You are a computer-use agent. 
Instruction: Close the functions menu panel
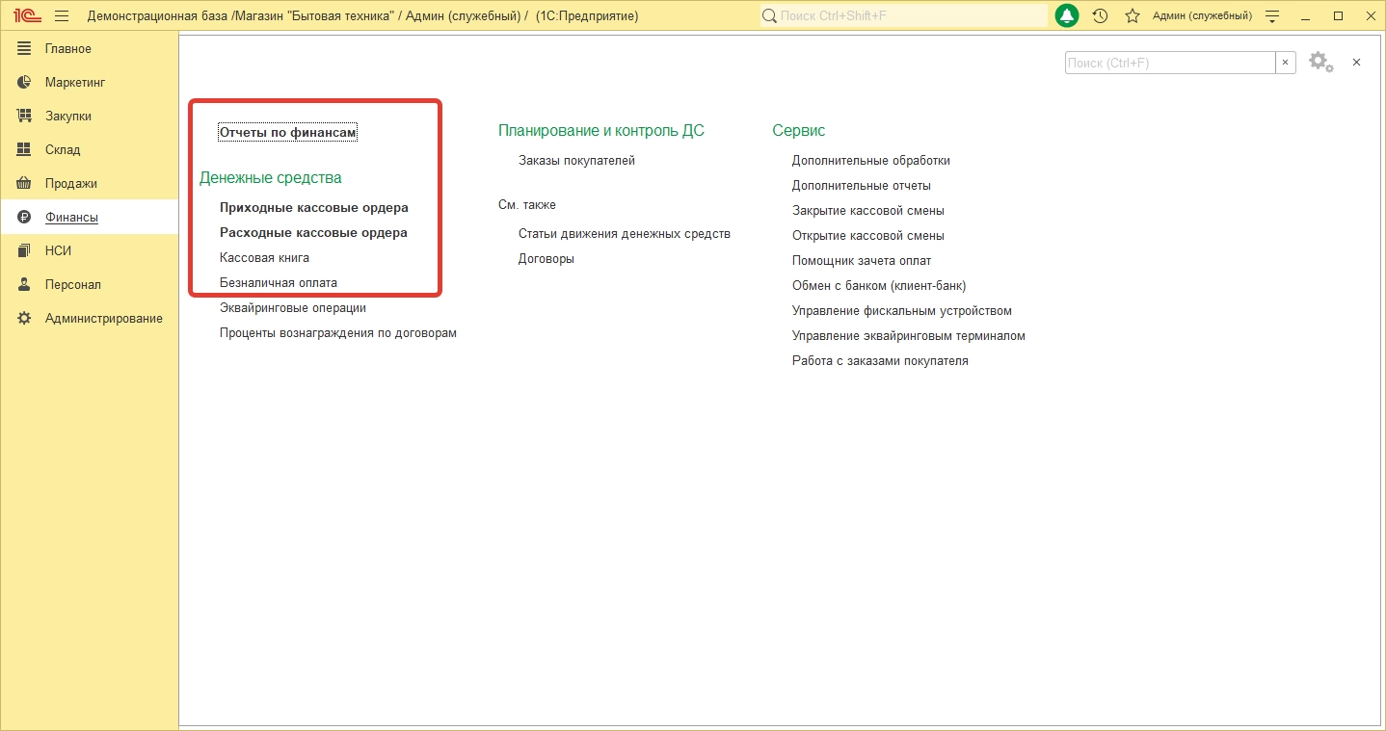(1356, 62)
